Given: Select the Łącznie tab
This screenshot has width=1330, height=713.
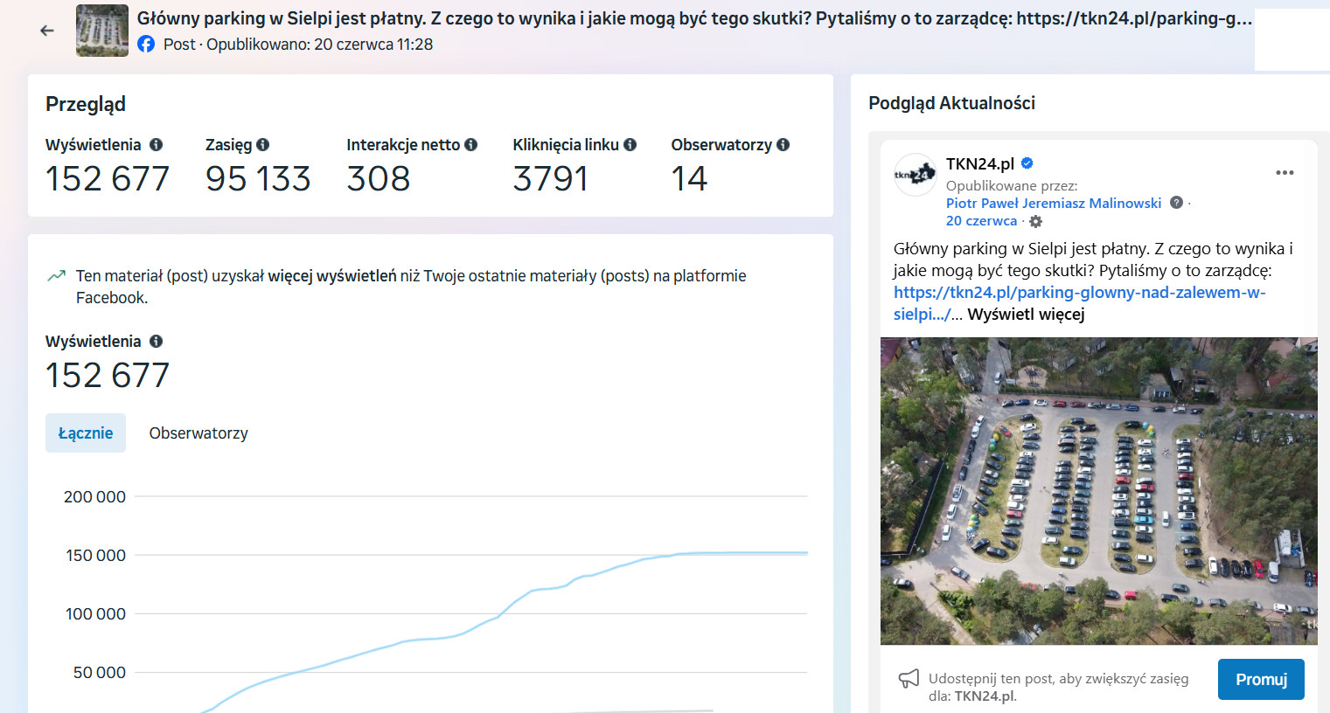Looking at the screenshot, I should [x=85, y=433].
